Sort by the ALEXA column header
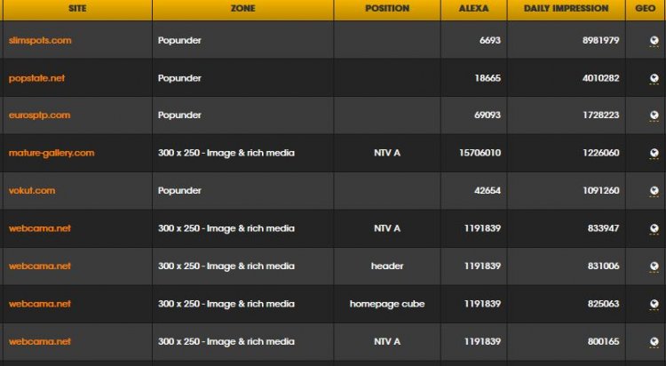 [473, 9]
